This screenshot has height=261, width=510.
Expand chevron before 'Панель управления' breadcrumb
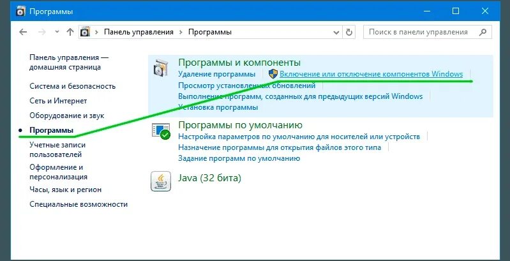(x=96, y=32)
